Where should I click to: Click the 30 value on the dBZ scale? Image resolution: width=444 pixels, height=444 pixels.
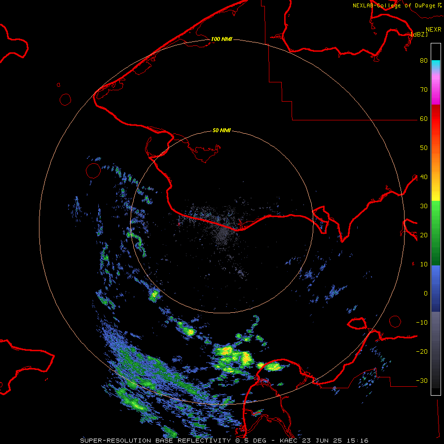pyautogui.click(x=424, y=206)
